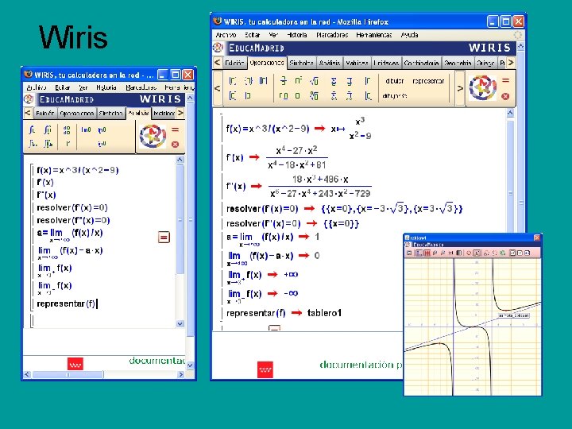
Task: Click the EducaMadrid star logo in large window
Action: [483, 88]
